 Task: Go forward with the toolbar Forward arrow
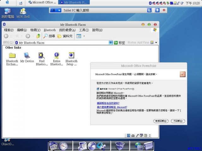28,36
